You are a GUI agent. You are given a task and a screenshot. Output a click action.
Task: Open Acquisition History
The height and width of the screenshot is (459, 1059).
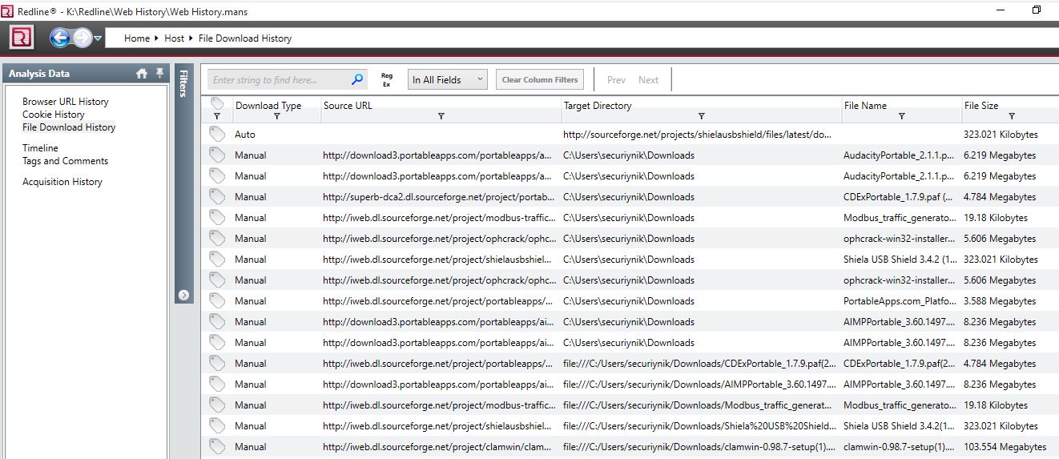click(62, 182)
